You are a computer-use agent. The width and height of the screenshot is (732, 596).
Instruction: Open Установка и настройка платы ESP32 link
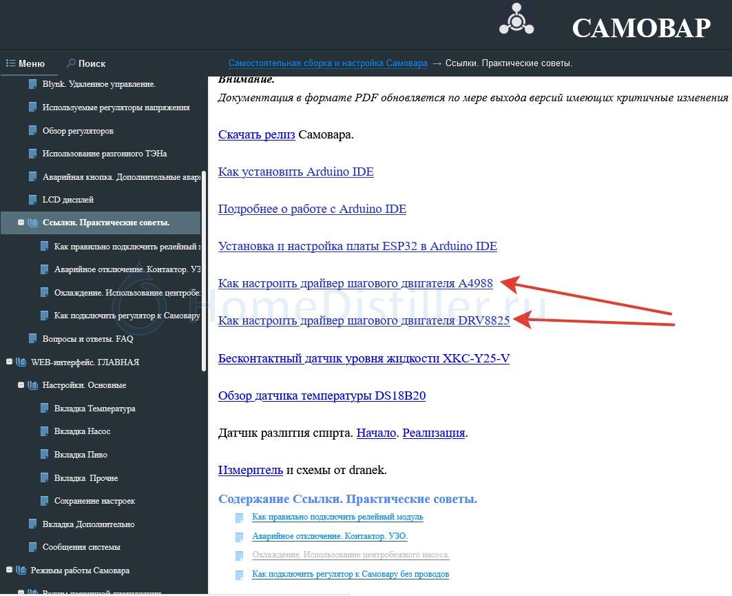(x=357, y=246)
